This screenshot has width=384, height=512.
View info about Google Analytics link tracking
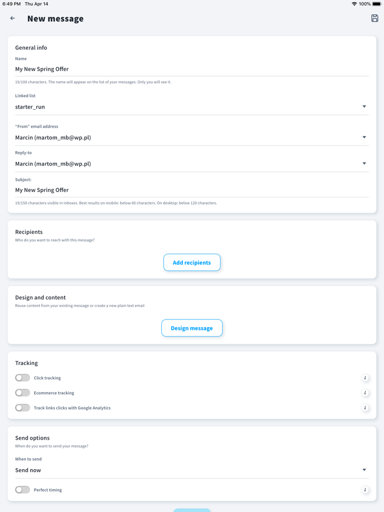coord(365,408)
